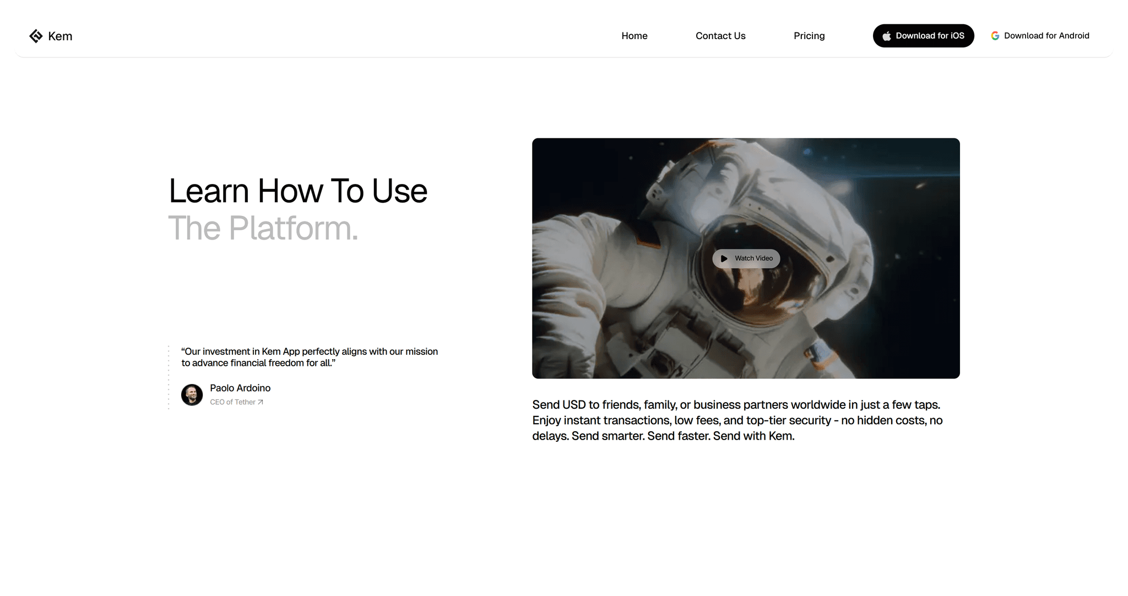
Task: Click the Apple logo icon
Action: 886,36
